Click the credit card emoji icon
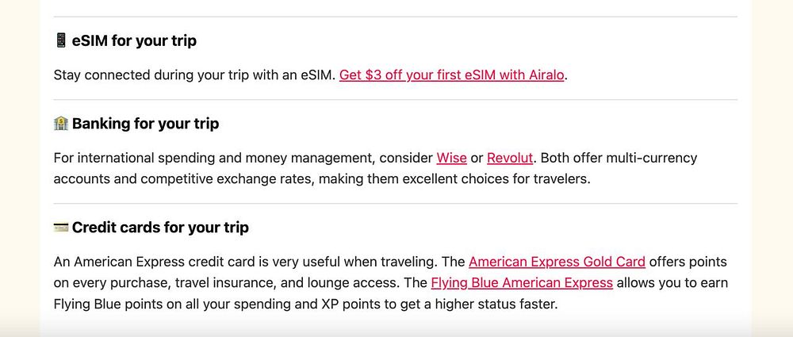This screenshot has height=337, width=793. click(61, 228)
